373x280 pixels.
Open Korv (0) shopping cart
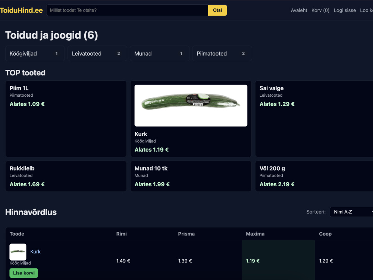tap(320, 10)
